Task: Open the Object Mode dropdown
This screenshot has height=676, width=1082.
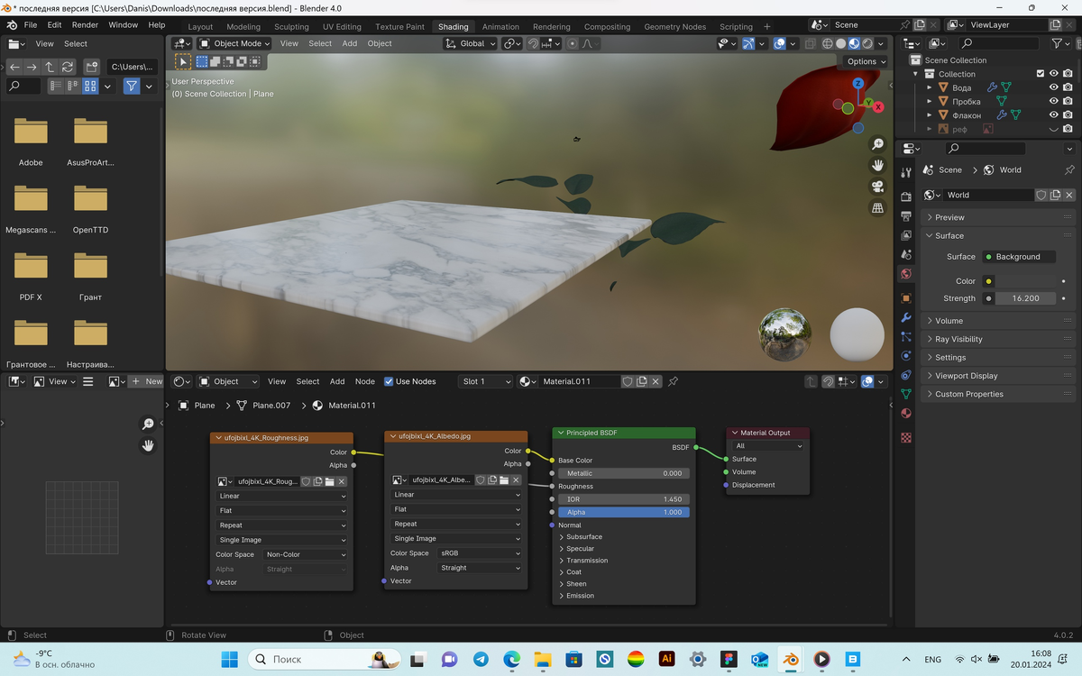Action: [x=234, y=42]
